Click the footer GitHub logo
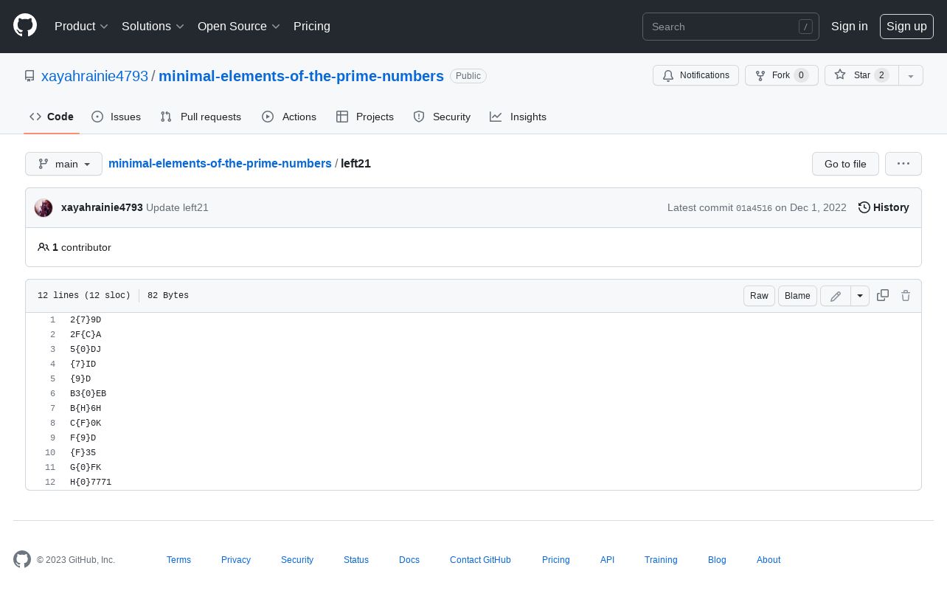The image size is (947, 605). coord(22,559)
